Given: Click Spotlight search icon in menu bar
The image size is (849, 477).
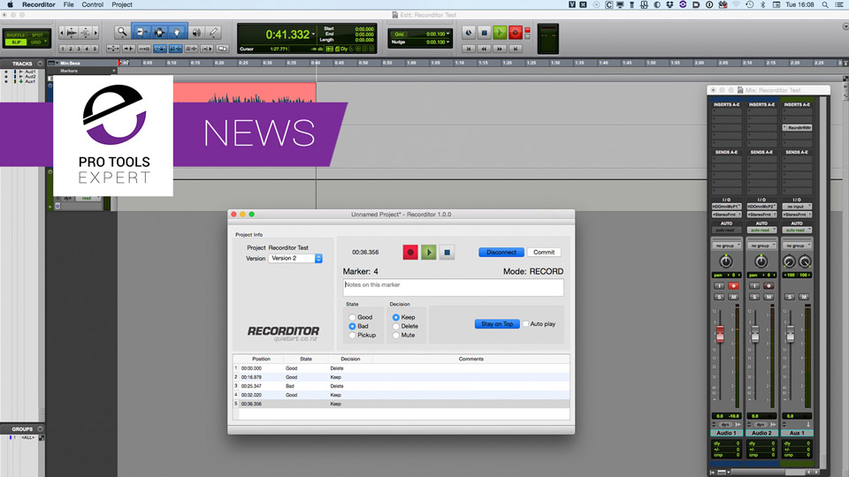Looking at the screenshot, I should [825, 4].
